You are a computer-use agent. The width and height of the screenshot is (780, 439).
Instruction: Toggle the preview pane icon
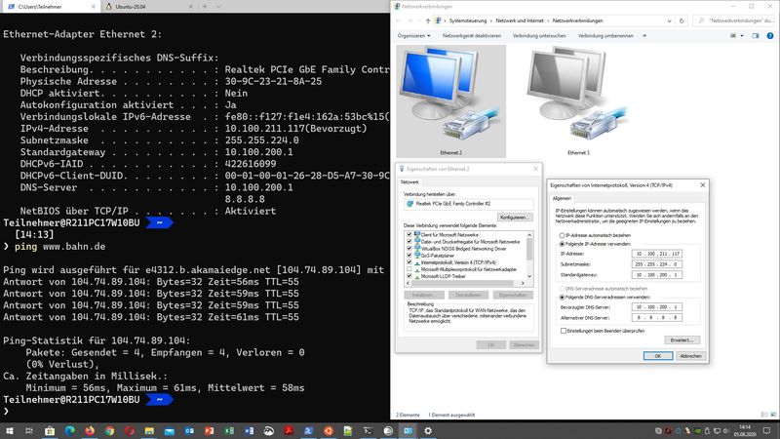coord(755,36)
